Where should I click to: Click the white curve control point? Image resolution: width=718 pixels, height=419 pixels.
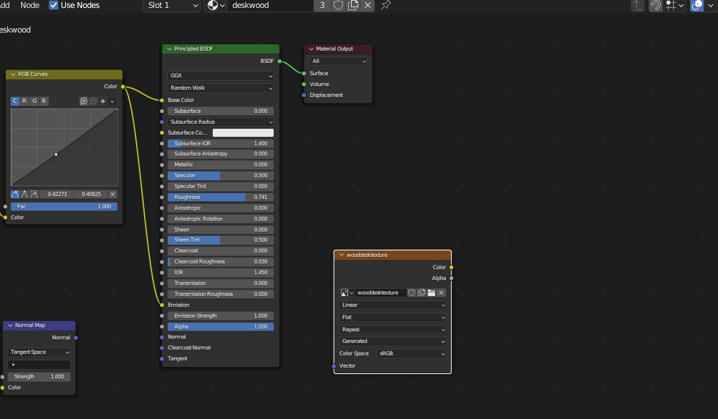point(56,154)
